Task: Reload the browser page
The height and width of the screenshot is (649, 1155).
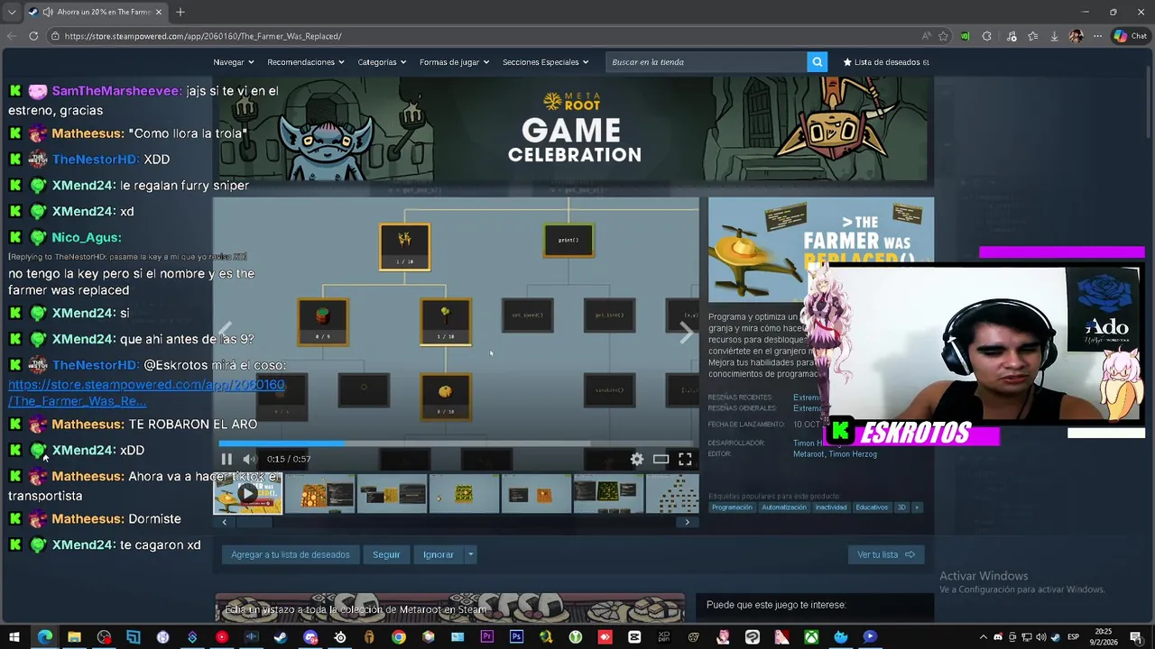Action: (33, 36)
